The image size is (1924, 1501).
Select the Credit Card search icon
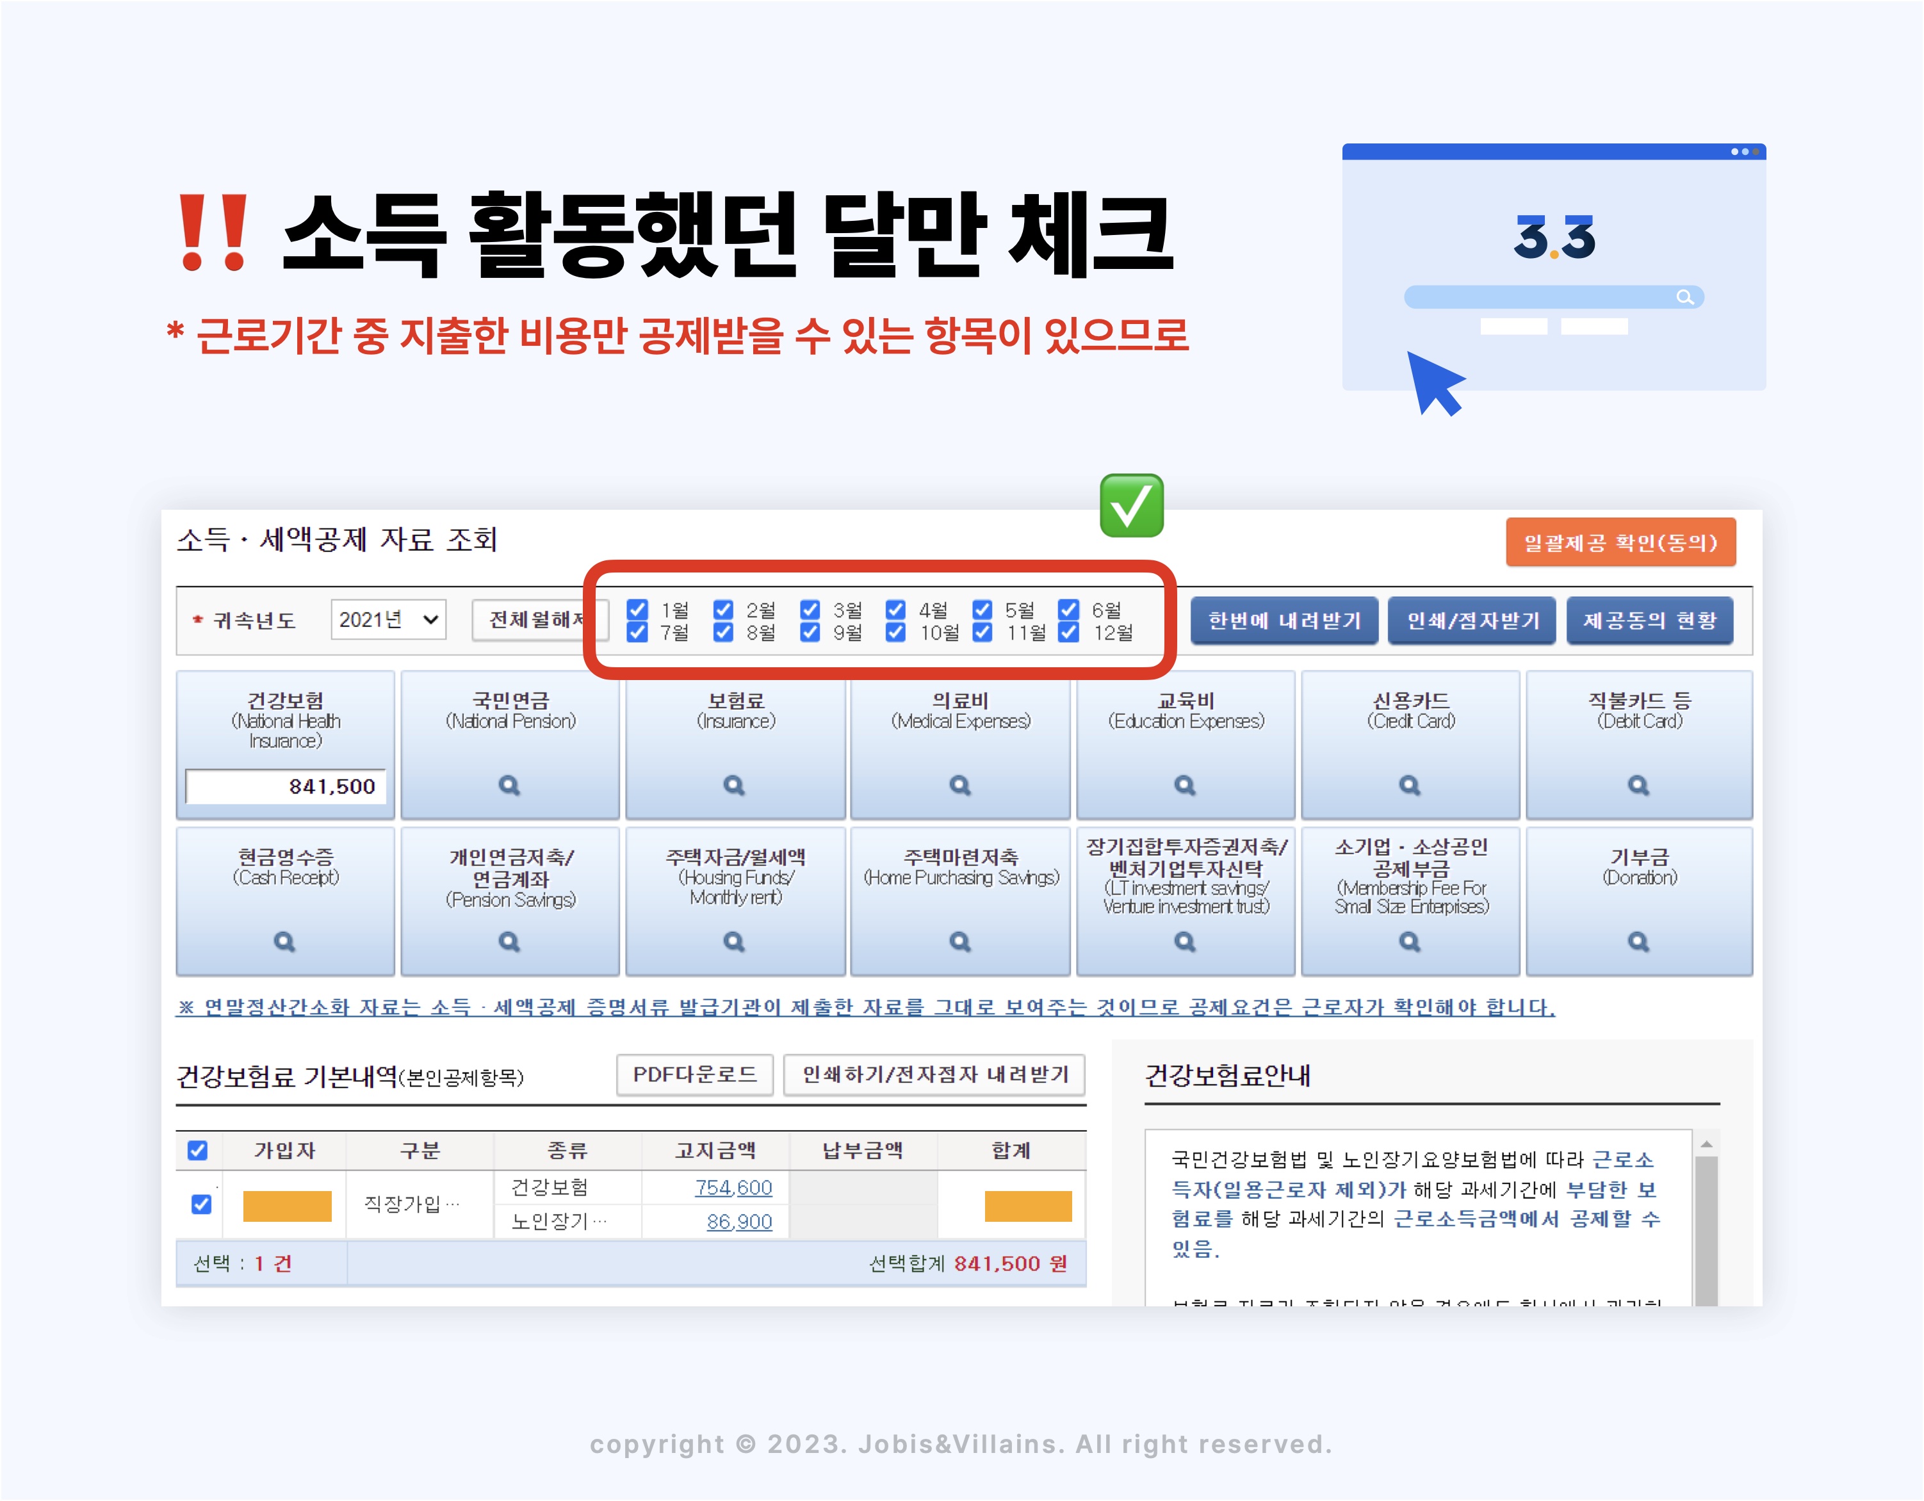1410,785
